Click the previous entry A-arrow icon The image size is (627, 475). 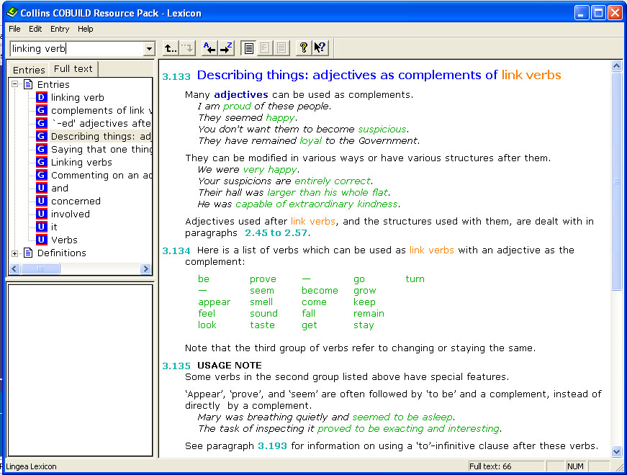point(209,48)
